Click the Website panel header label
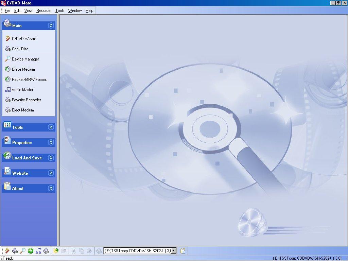Screen dimensions: 348x261 (20, 173)
